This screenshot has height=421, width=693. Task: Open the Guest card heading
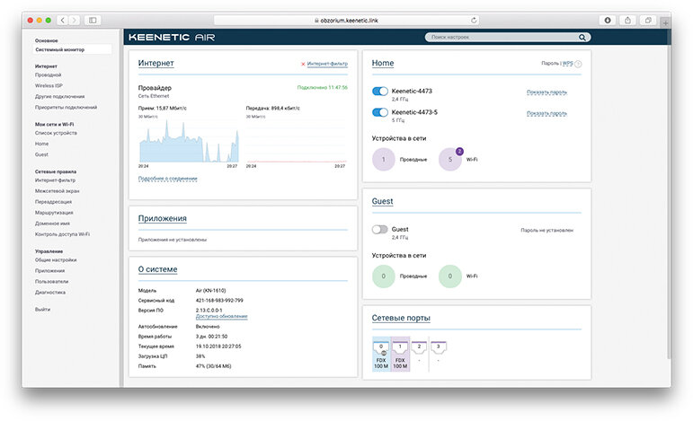[x=382, y=201]
